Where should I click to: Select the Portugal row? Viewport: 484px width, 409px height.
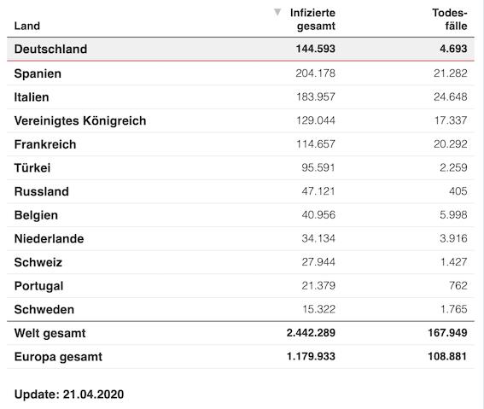click(x=241, y=286)
